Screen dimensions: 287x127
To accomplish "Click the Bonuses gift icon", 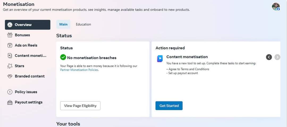I will pos(10,35).
